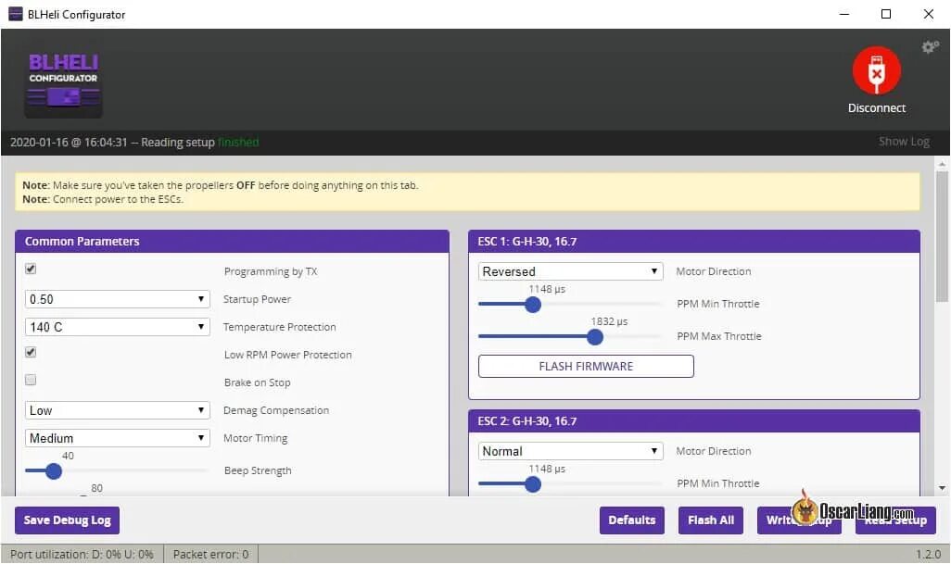951x564 pixels.
Task: Open the Motor Timing dropdown
Action: [x=117, y=438]
